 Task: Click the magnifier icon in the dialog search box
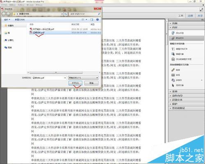(x=99, y=14)
